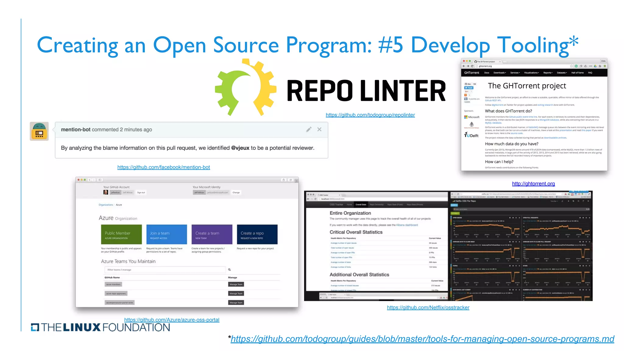Click Change beside Your Microsoft Identity
The image size is (624, 351).
click(236, 192)
